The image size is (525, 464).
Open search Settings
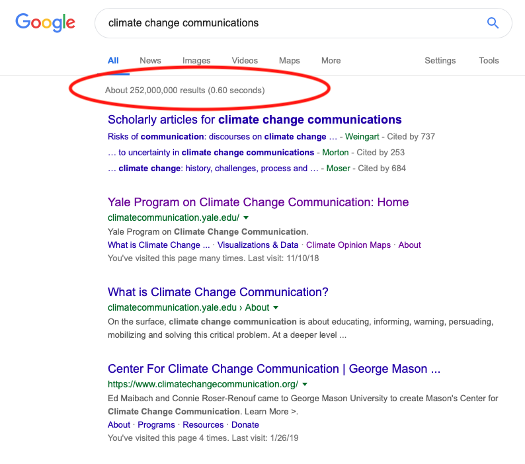pyautogui.click(x=440, y=61)
